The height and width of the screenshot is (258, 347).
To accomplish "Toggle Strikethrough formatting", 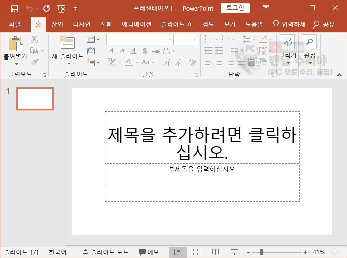I will point(156,51).
